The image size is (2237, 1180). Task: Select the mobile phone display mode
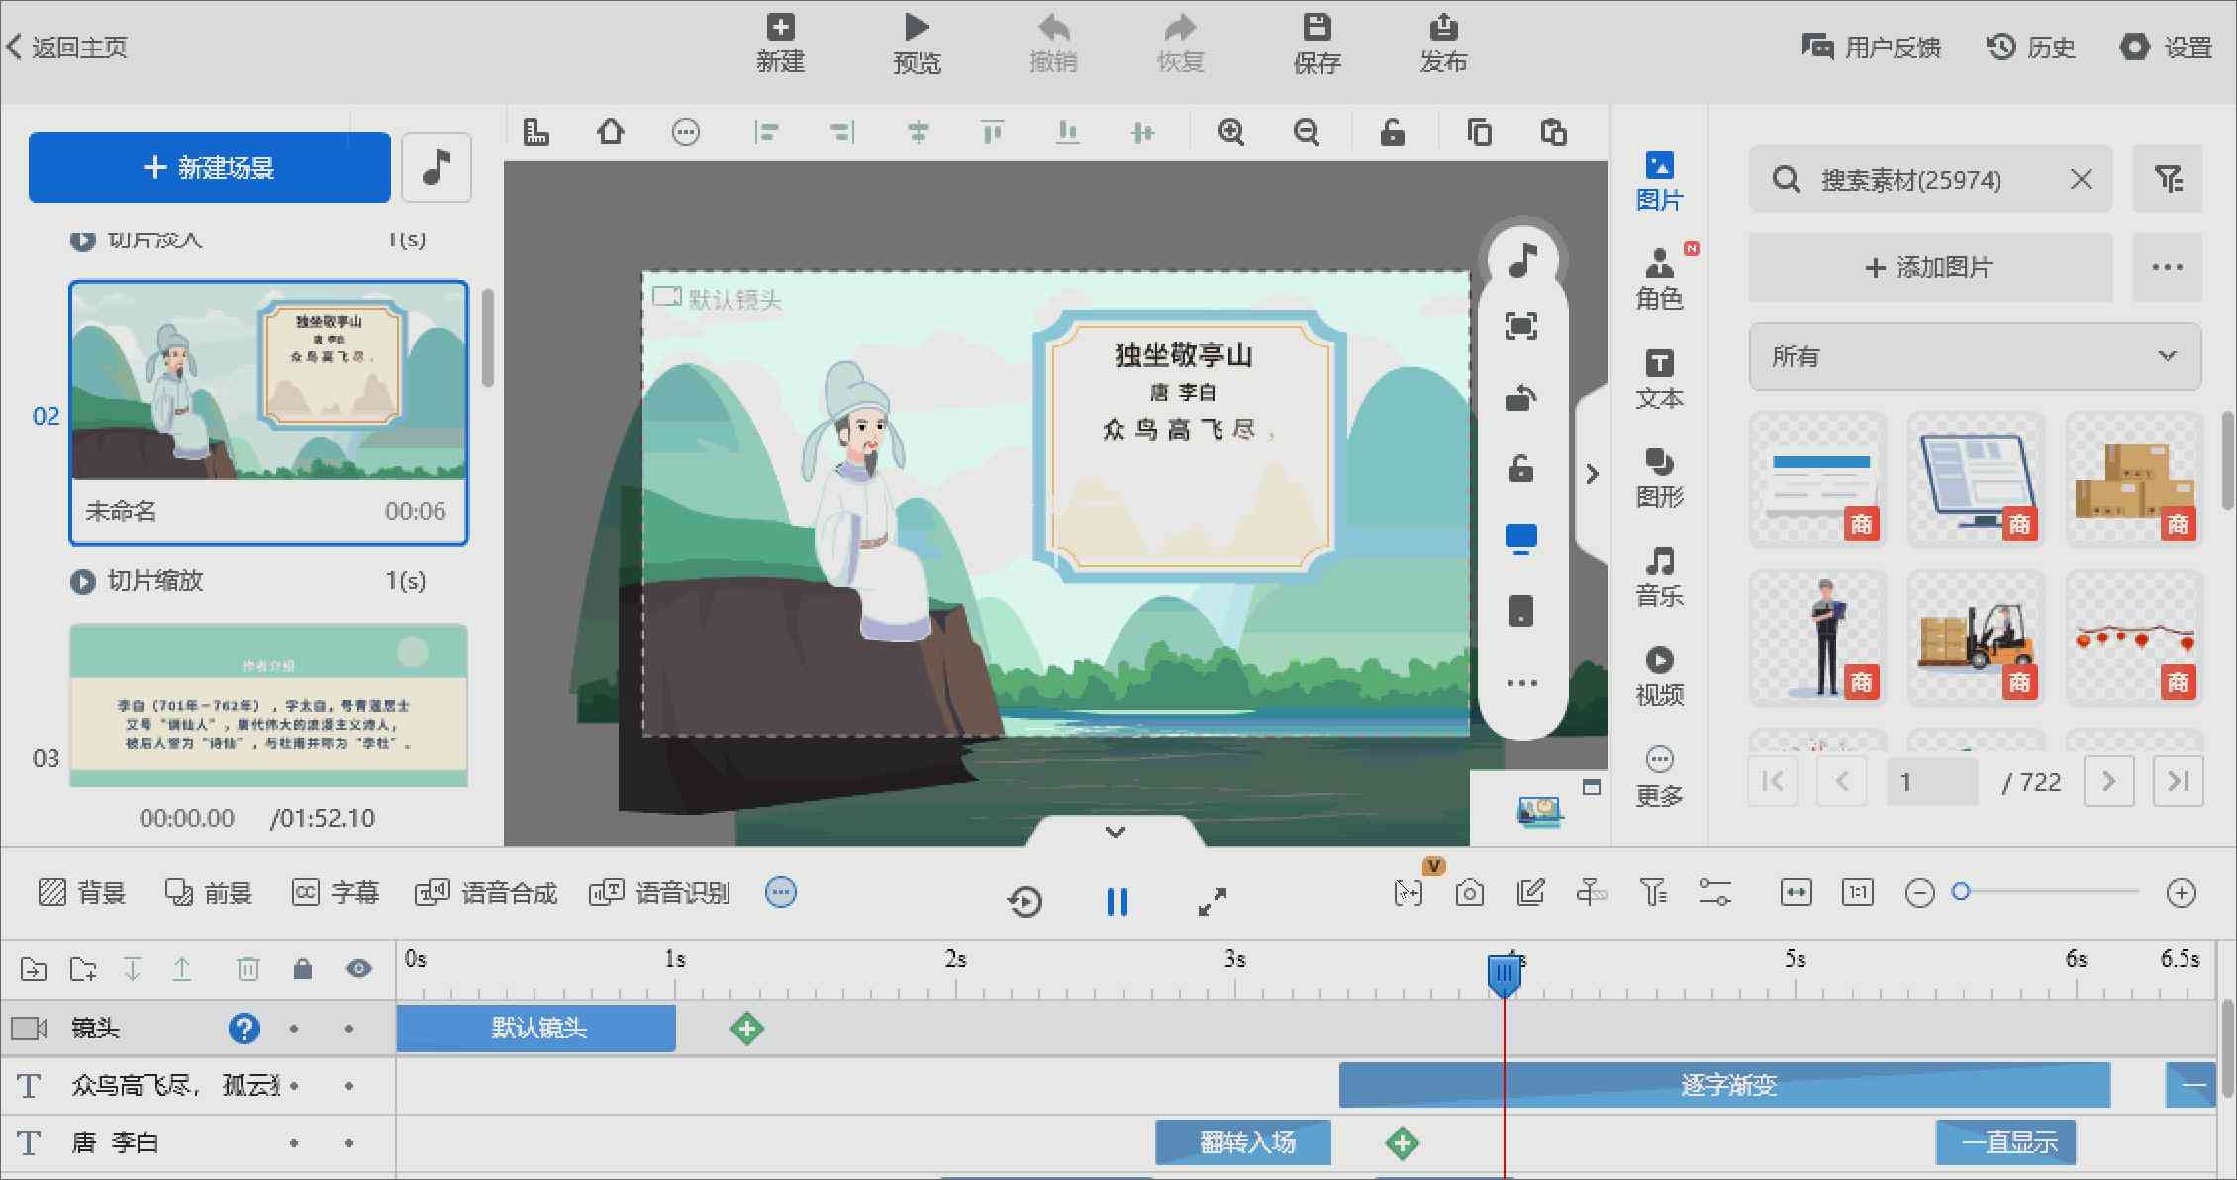[x=1521, y=611]
